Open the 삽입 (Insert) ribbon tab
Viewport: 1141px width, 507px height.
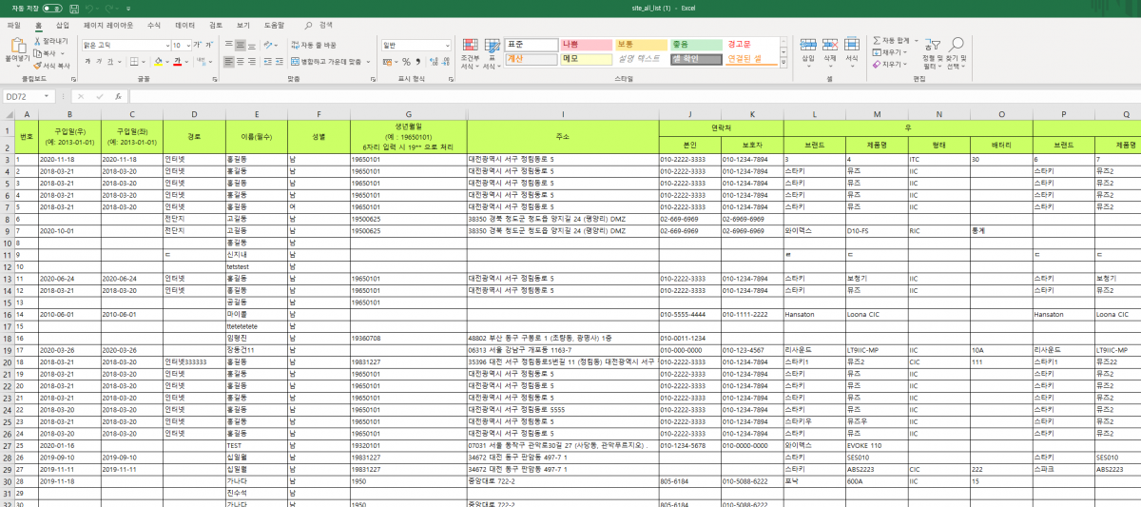coord(62,25)
